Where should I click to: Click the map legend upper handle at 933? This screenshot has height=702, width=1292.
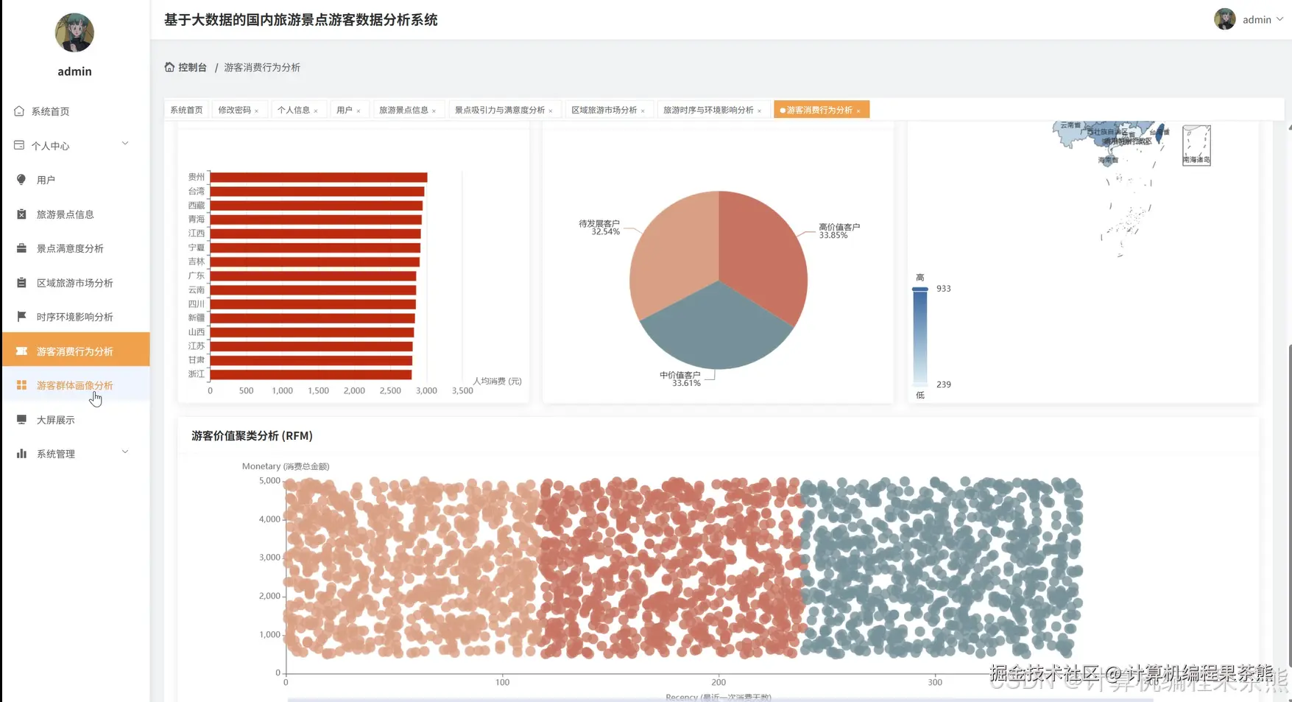[919, 289]
